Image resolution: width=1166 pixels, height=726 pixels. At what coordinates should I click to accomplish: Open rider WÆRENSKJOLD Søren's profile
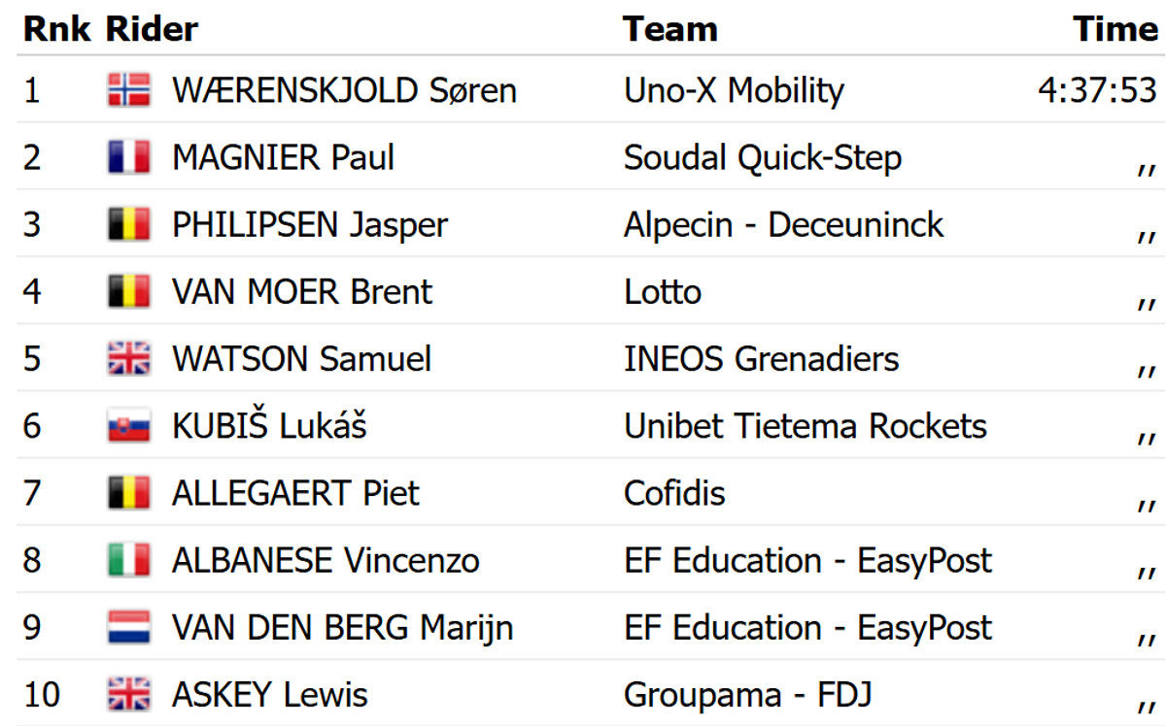click(x=344, y=90)
